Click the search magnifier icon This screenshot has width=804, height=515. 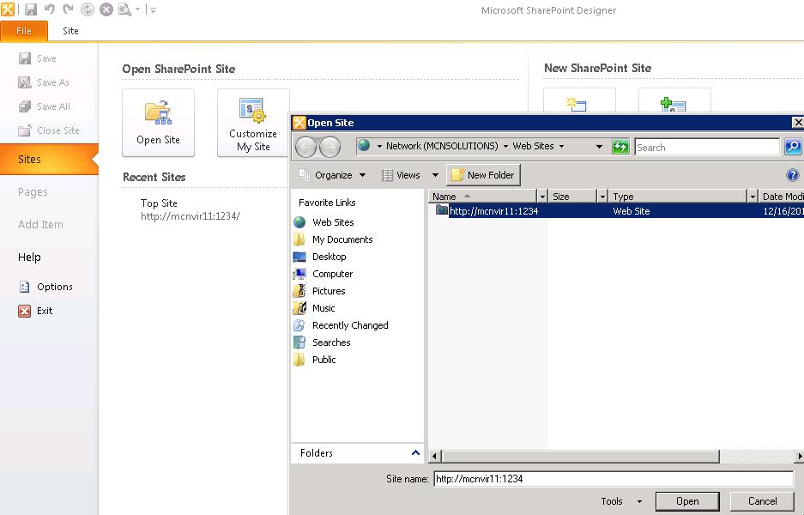[793, 147]
